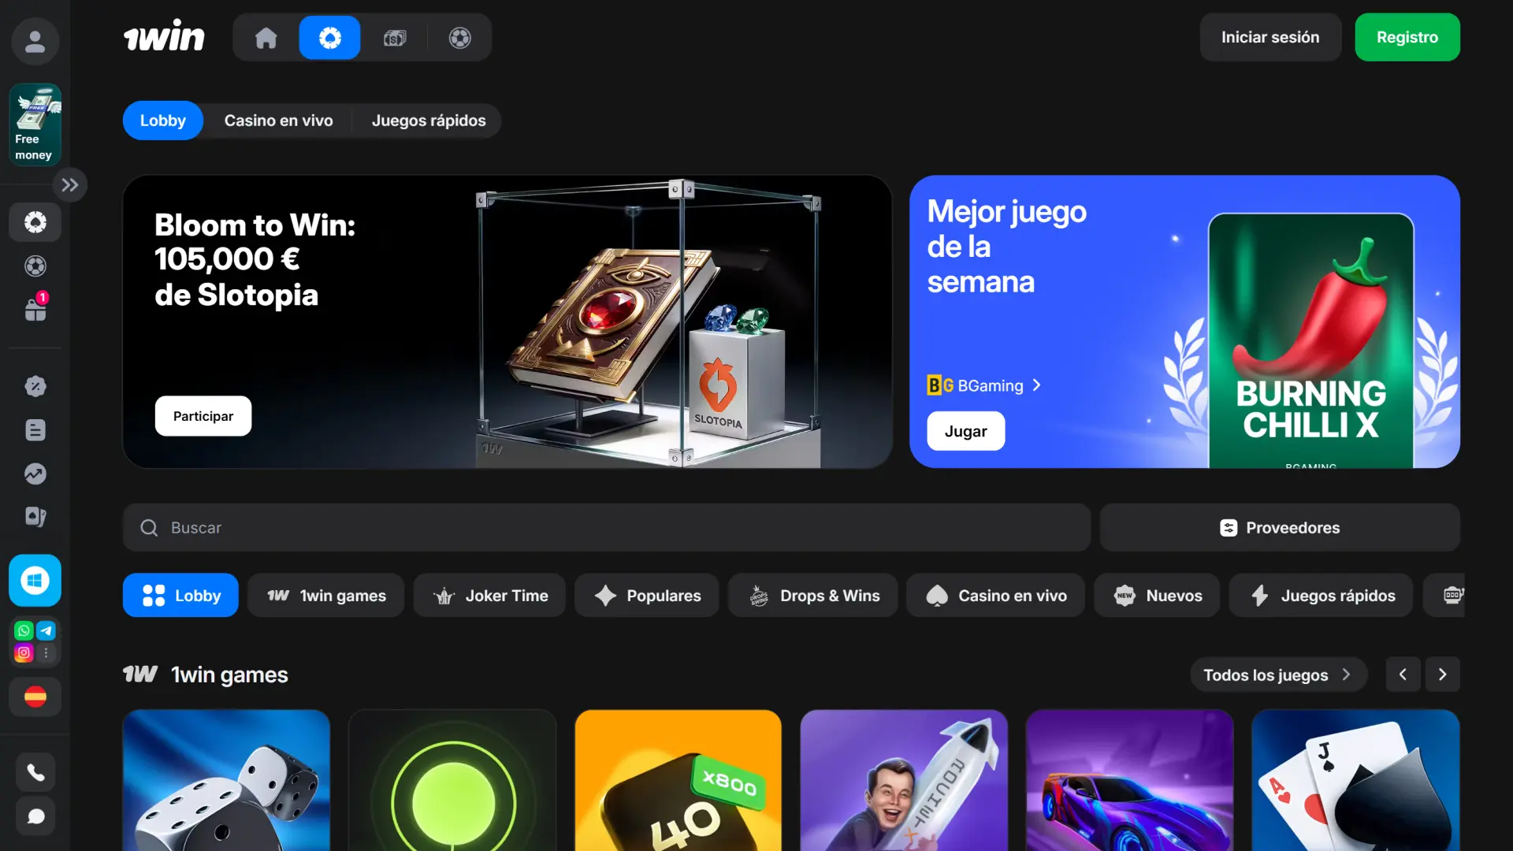The image size is (1513, 851).
Task: Click the Free money promo icon
Action: [35, 124]
